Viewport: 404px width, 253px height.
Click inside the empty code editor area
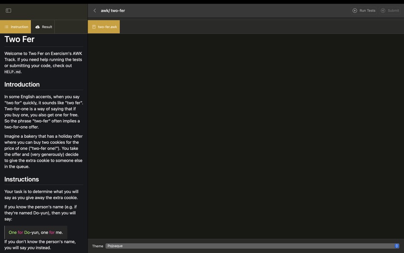[x=246, y=136]
